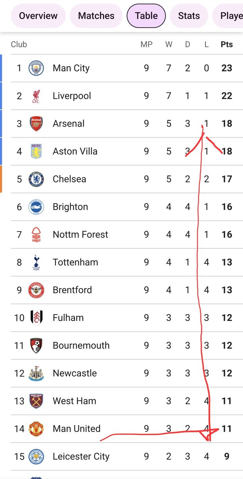Switch to the Overview tab

(38, 16)
